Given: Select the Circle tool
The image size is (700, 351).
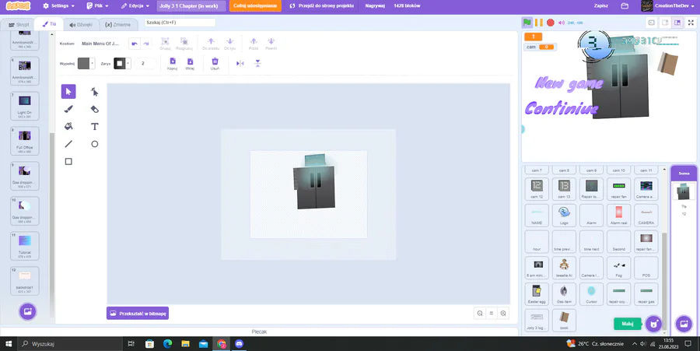Looking at the screenshot, I should [x=95, y=144].
